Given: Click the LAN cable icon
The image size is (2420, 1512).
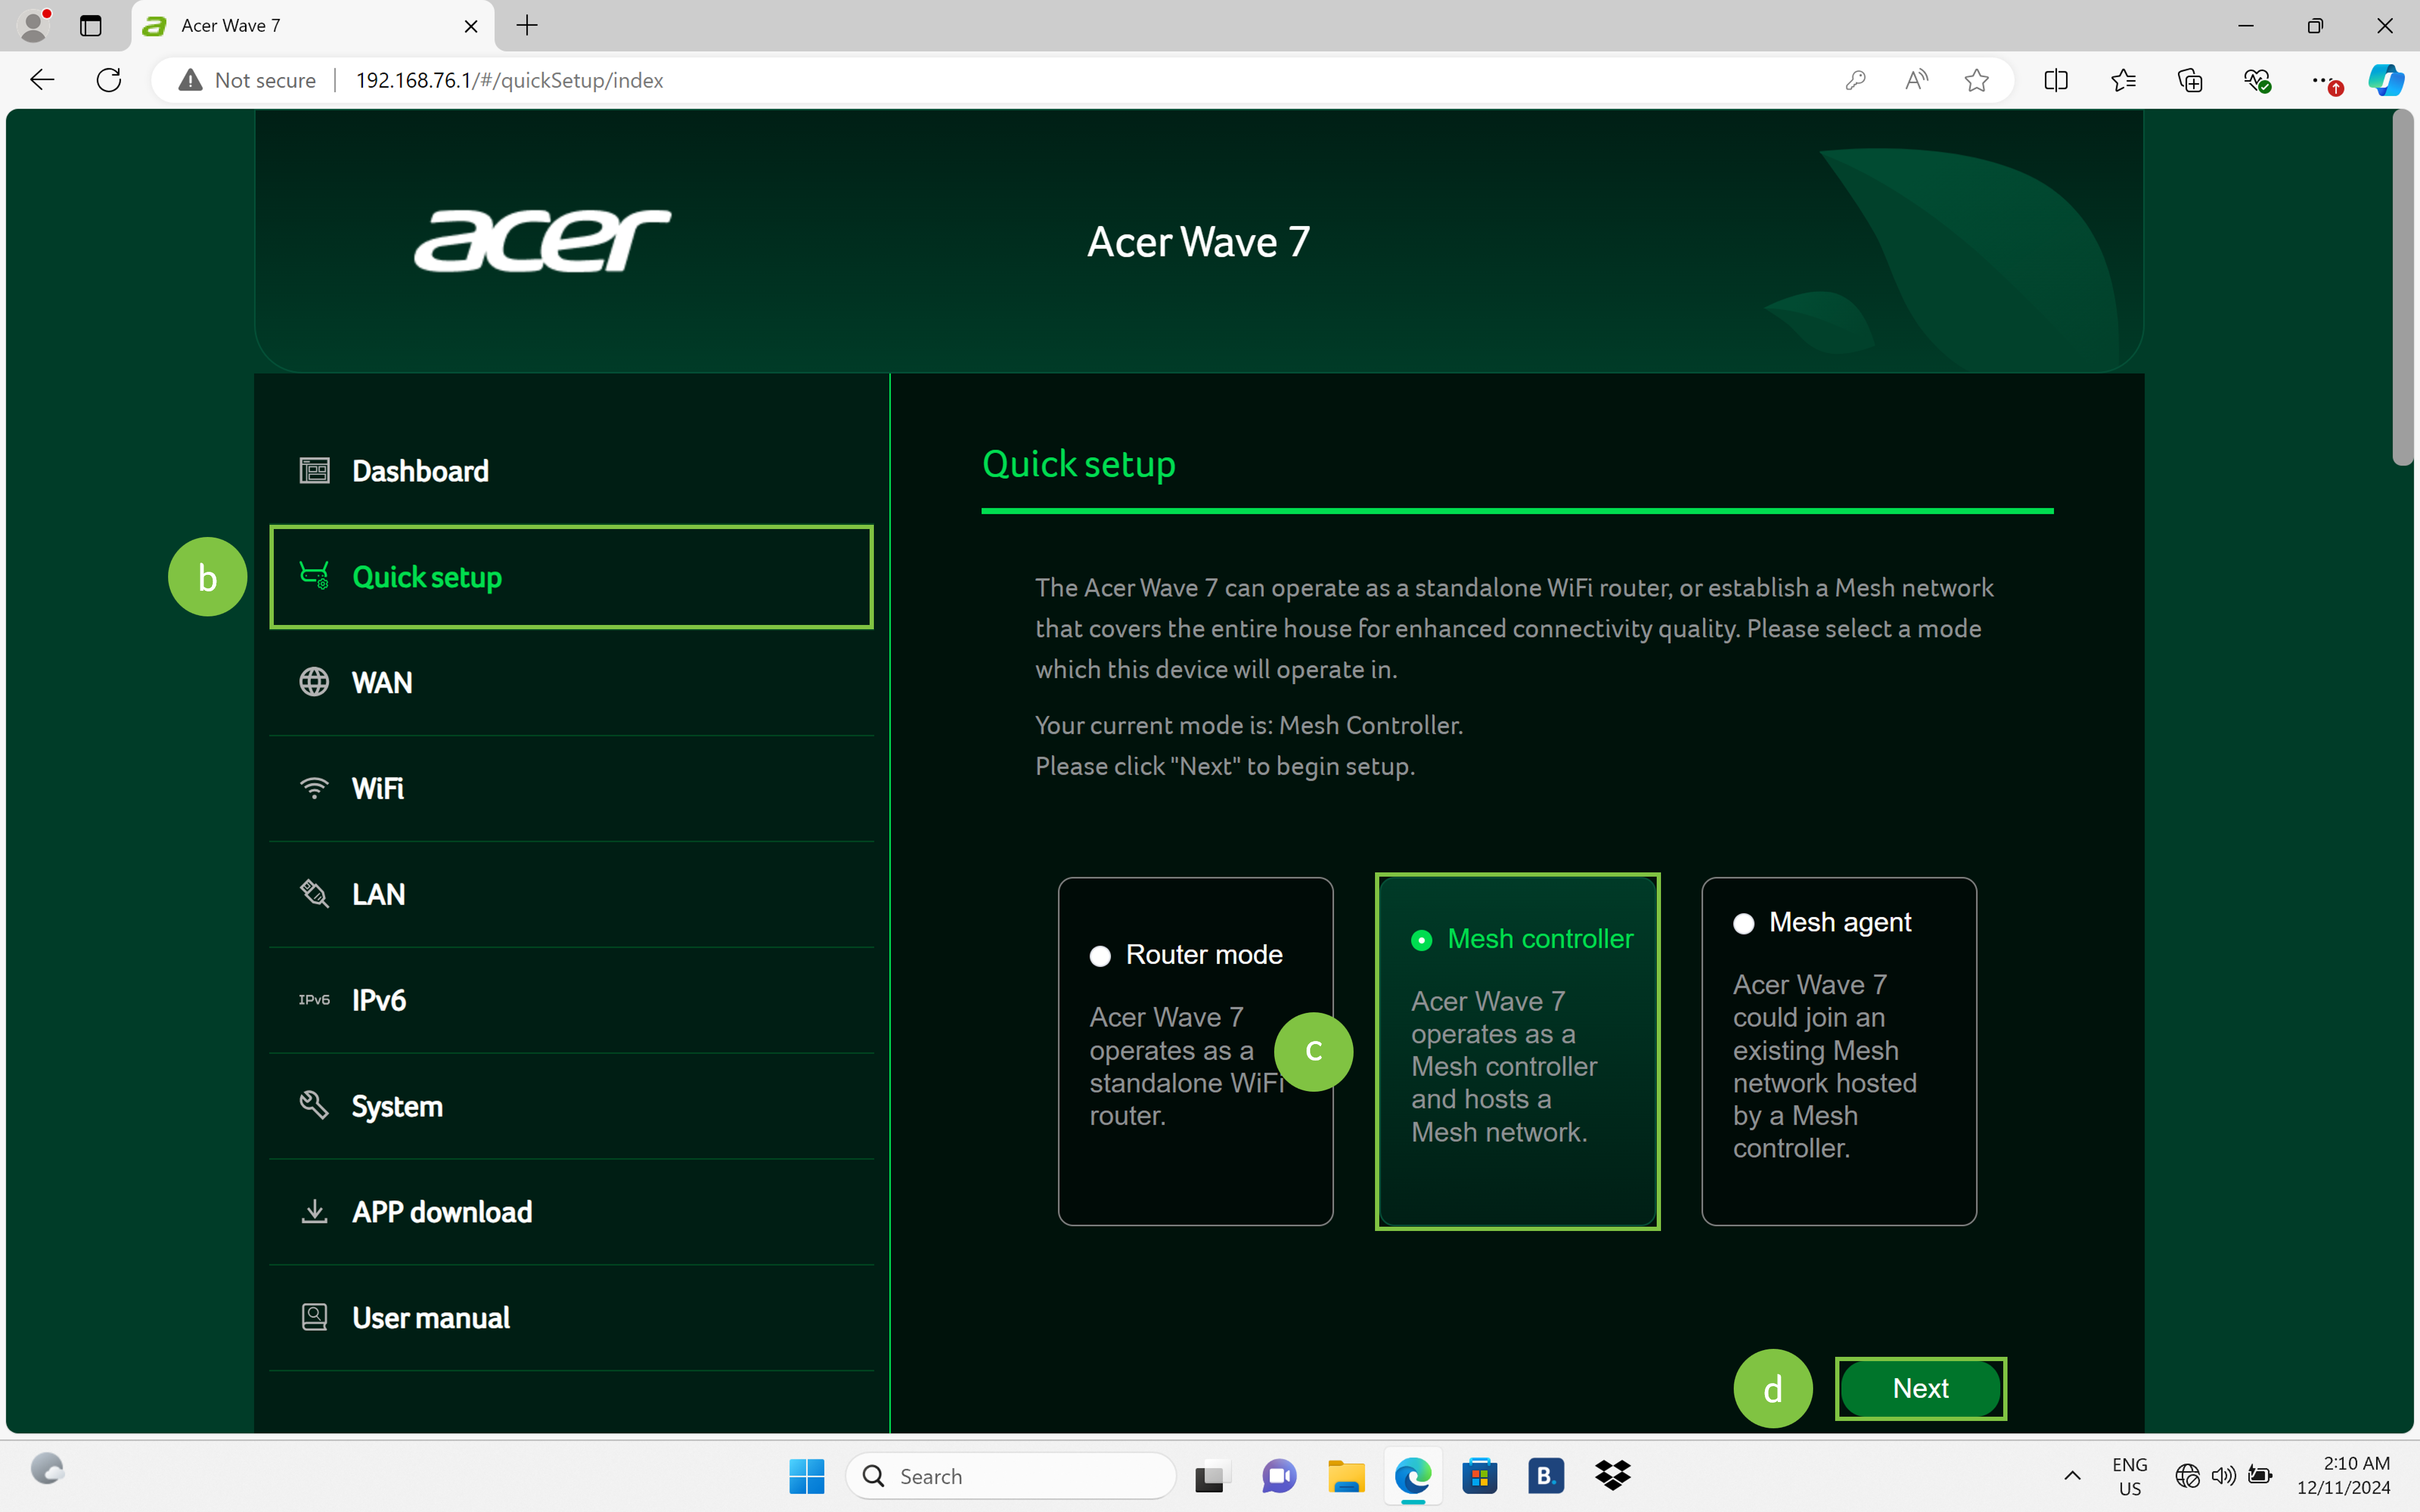Looking at the screenshot, I should [314, 893].
